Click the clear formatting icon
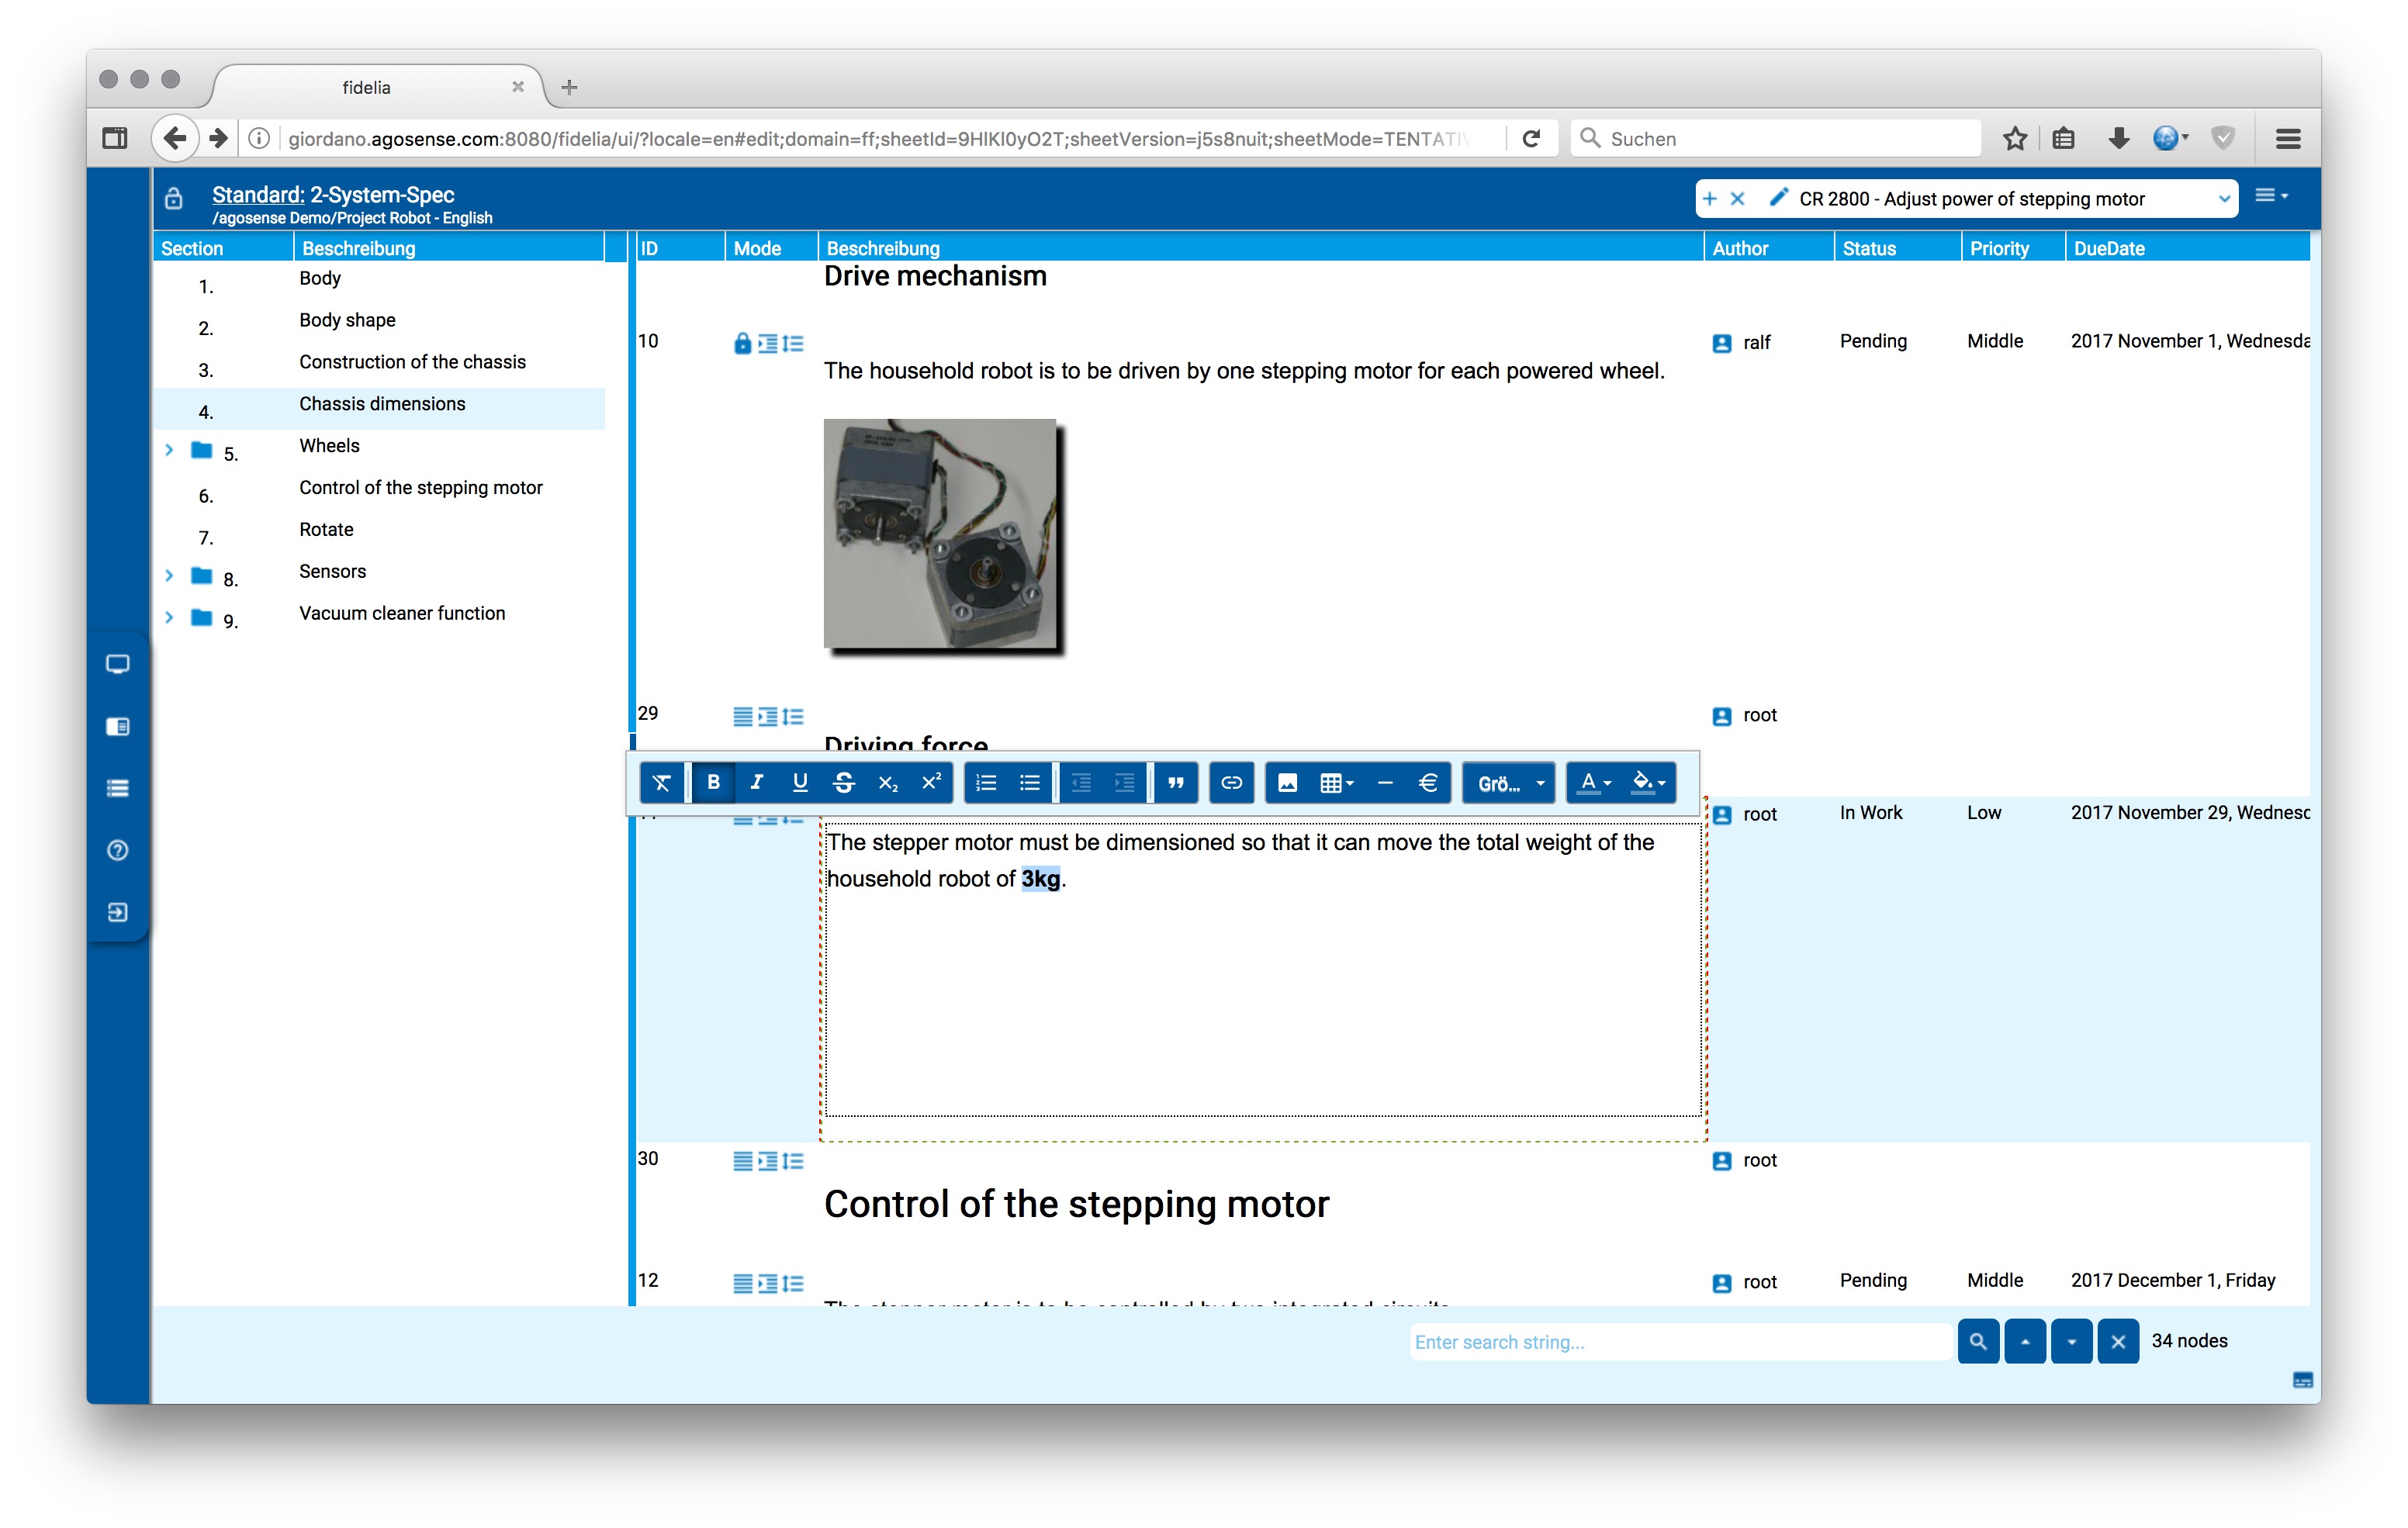Screen dimensions: 2408x1528 661,783
